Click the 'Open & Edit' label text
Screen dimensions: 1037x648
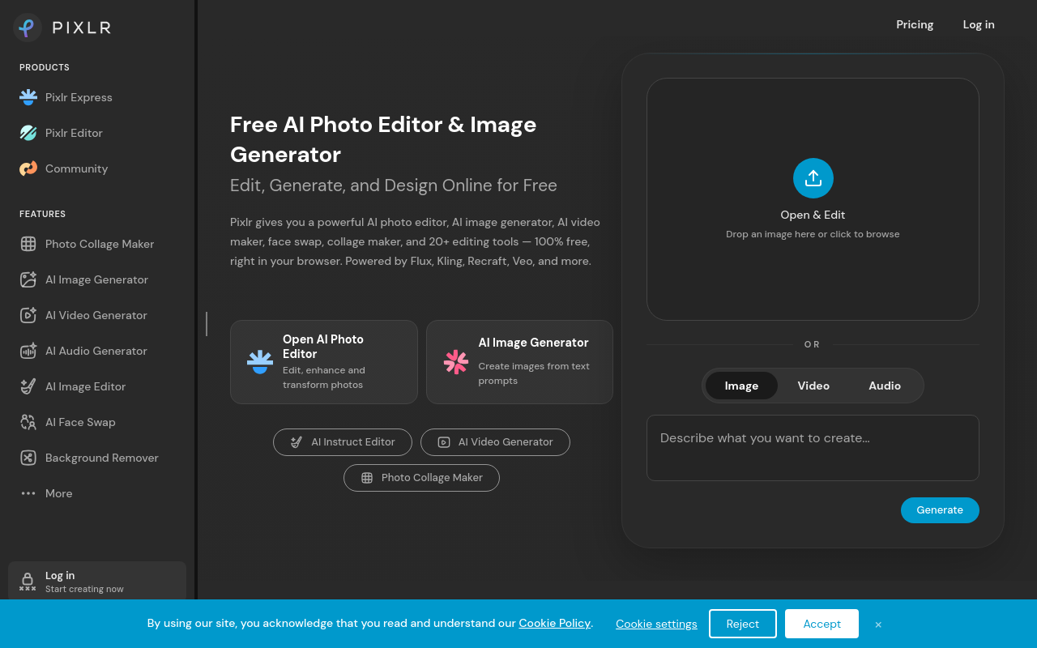[x=813, y=215]
